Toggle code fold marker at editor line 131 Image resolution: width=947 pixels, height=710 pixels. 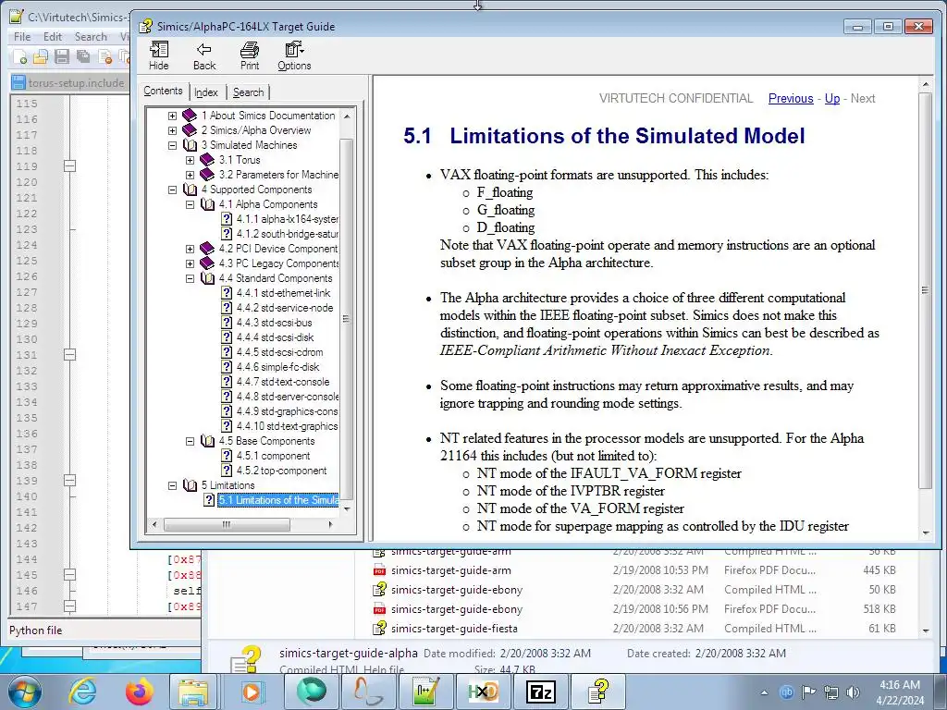click(70, 354)
